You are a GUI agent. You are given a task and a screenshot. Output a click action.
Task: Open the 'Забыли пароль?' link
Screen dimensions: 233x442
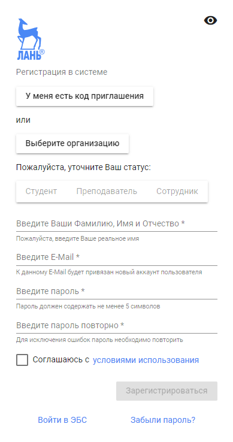163,420
